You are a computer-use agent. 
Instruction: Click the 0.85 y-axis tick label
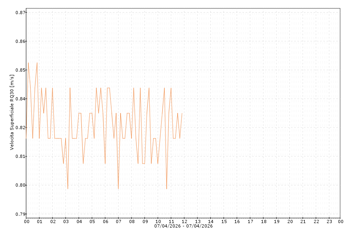click(19, 70)
